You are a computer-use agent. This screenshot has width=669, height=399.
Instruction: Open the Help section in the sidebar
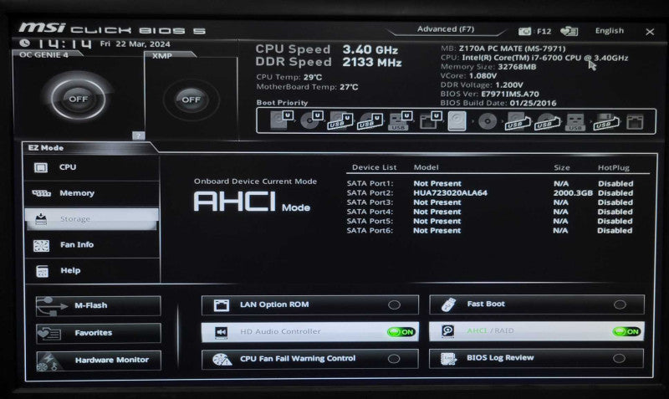(92, 270)
